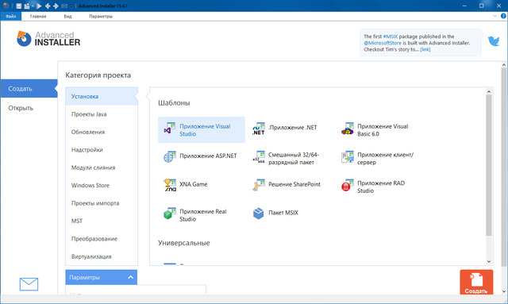Click the Twitter bird icon
Image resolution: width=508 pixels, height=304 pixels.
click(494, 40)
